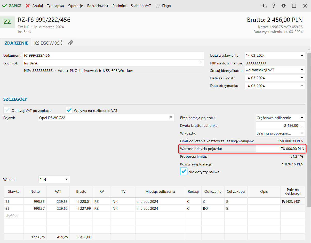Uncheck Wpływa na rozliczenie VAT
The image size is (311, 243).
tap(69, 110)
